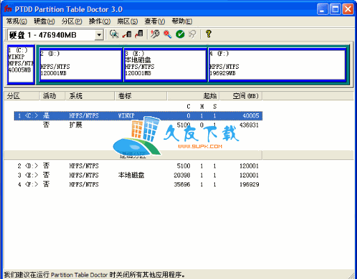Click the green checkmark apply icon

coord(180,34)
